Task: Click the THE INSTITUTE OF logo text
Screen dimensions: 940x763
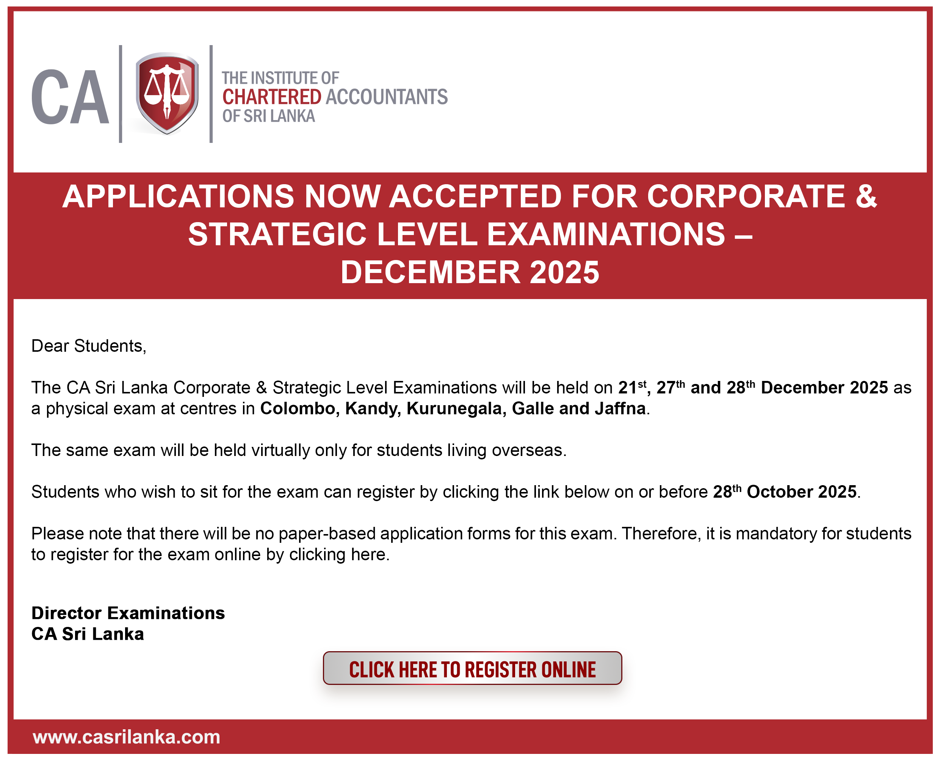Action: (x=280, y=78)
